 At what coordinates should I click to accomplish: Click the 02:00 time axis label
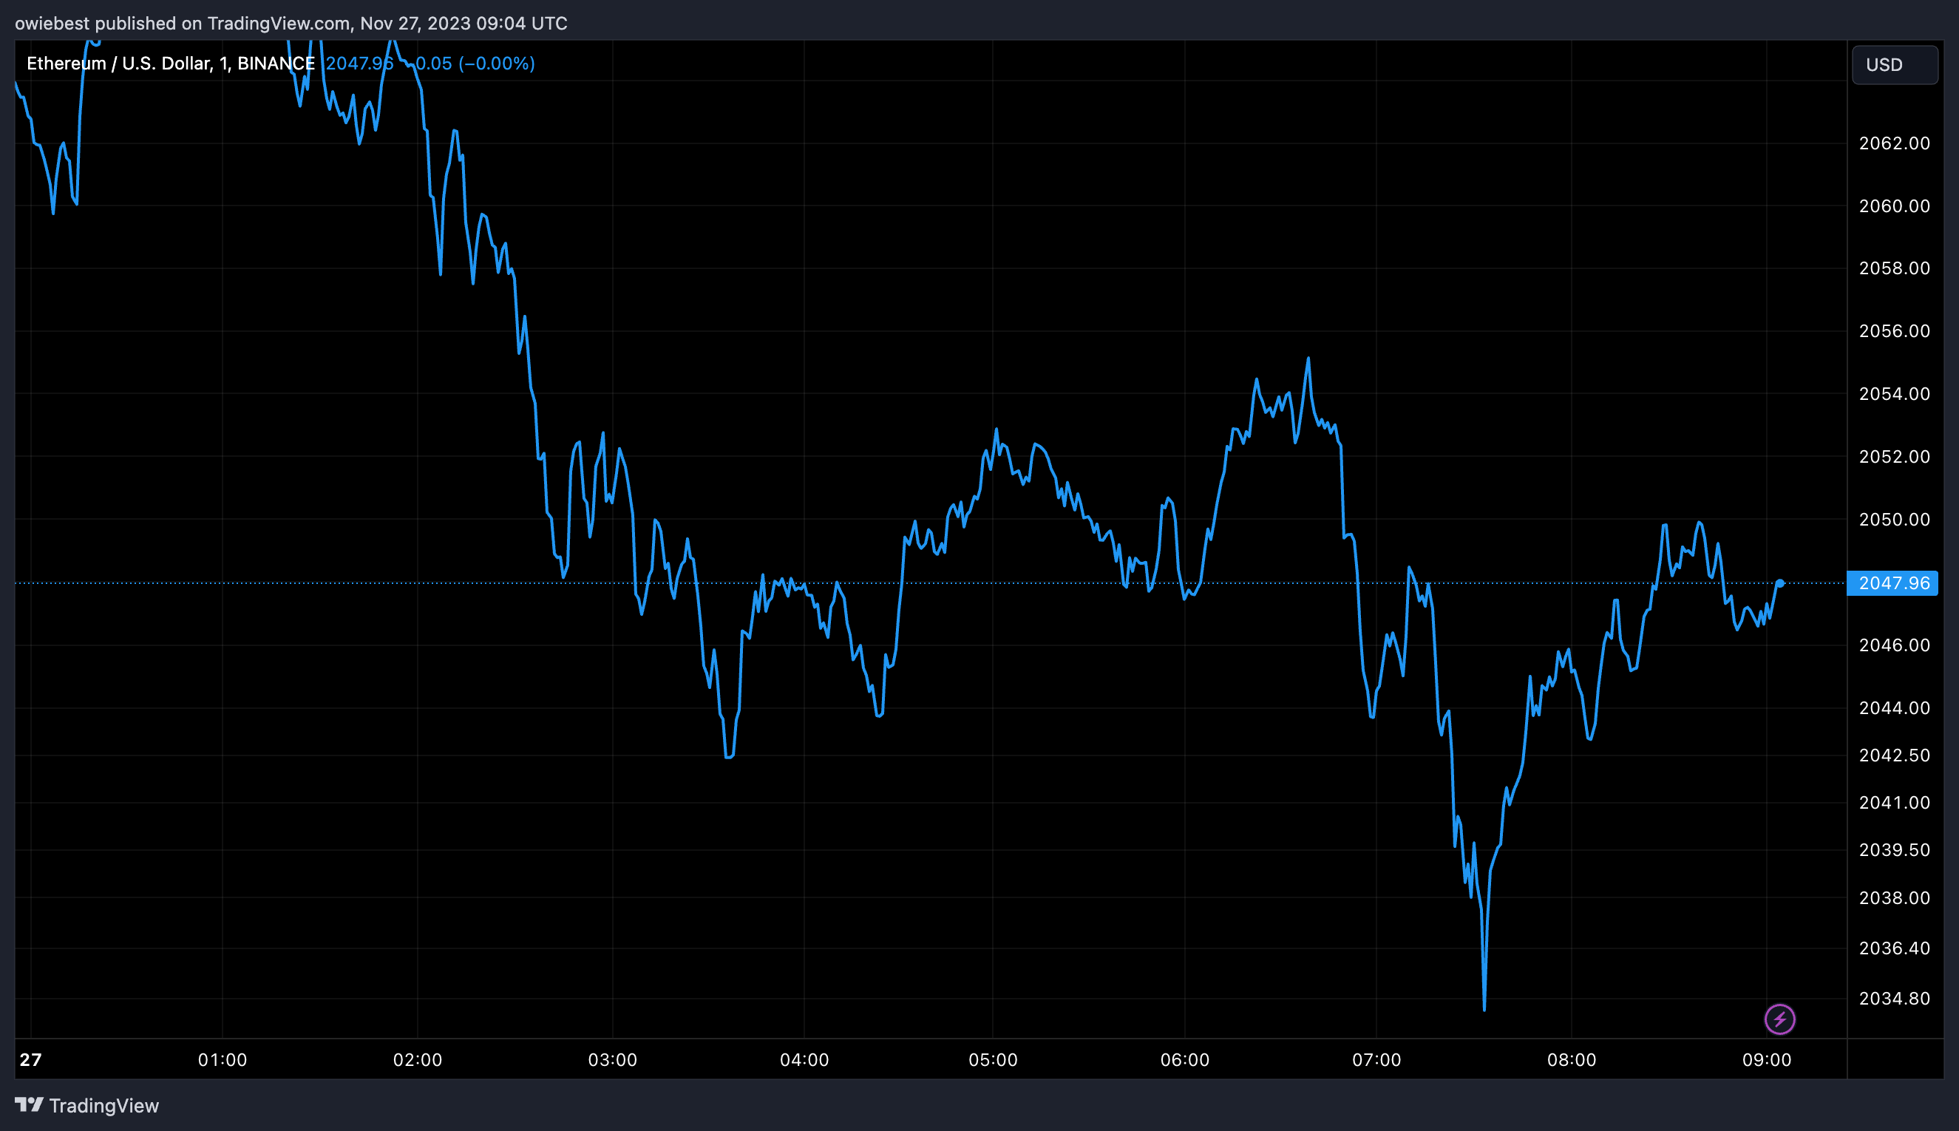(417, 1060)
